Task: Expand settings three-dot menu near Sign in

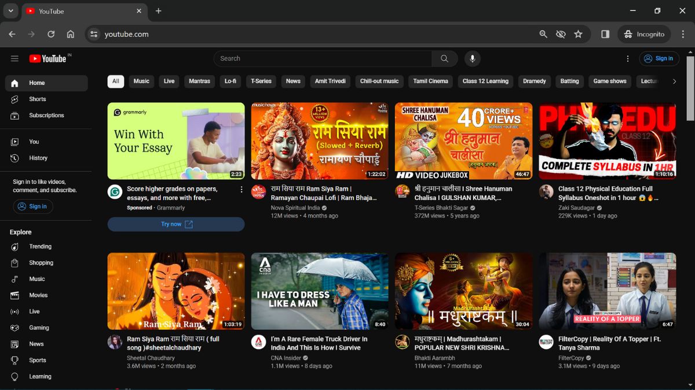Action: (x=627, y=58)
